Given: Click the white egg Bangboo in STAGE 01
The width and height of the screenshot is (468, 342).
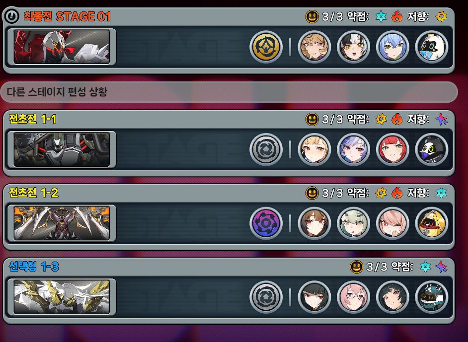Looking at the screenshot, I should [432, 47].
